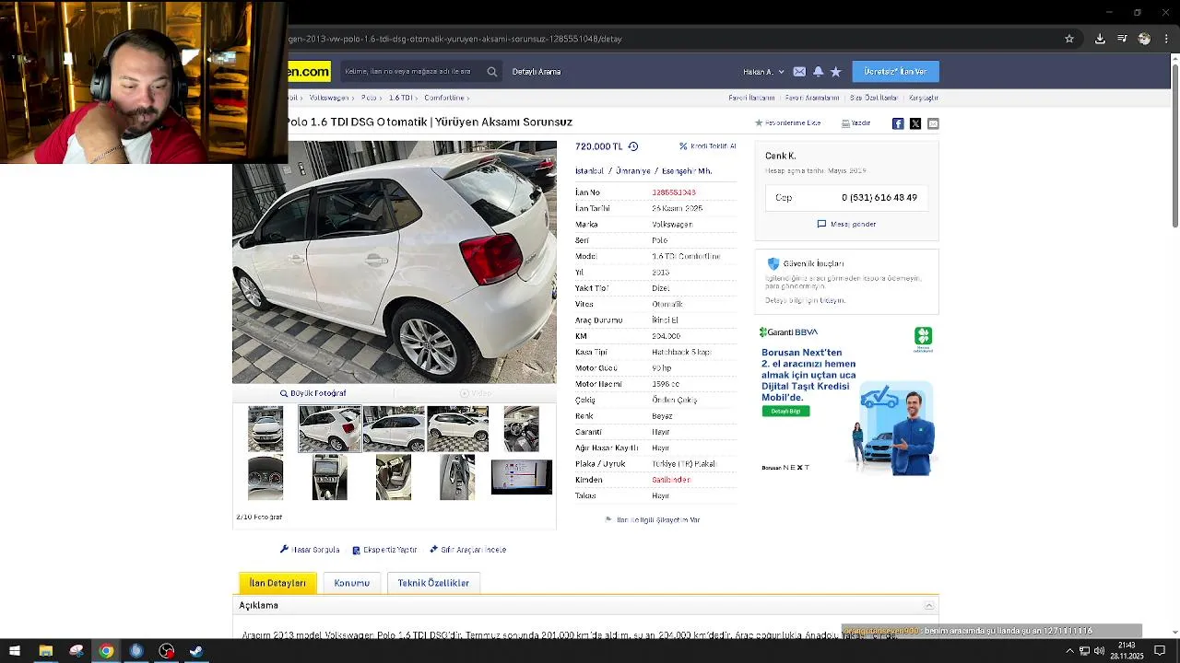
Task: Open the Windows Start menu
Action: click(14, 651)
